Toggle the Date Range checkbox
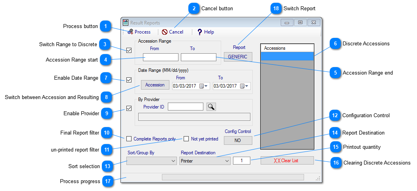 pyautogui.click(x=129, y=80)
